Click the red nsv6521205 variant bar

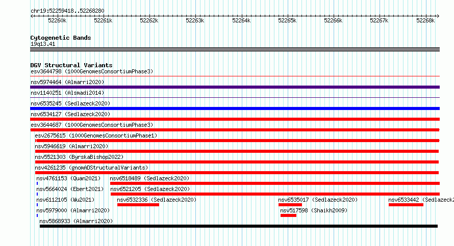pos(275,194)
